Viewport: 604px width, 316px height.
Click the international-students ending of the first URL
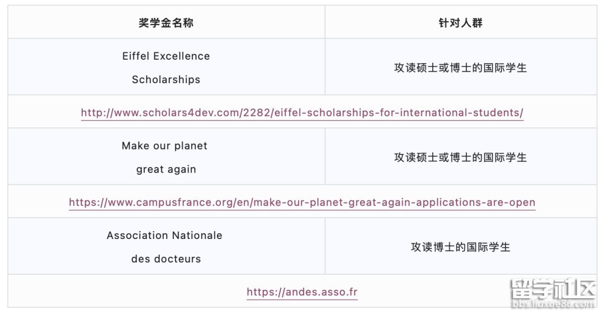click(461, 113)
